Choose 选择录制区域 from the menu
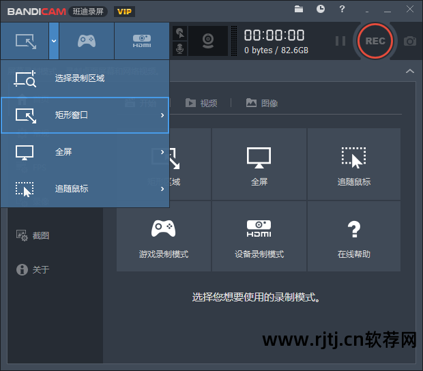The height and width of the screenshot is (371, 423). [85, 78]
